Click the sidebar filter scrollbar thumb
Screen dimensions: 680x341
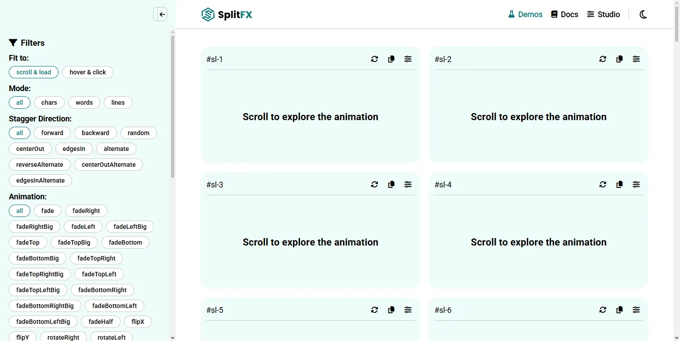point(172,106)
